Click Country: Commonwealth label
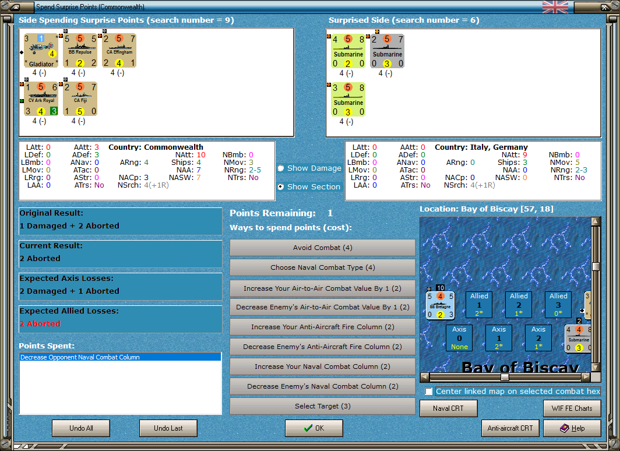 coord(156,147)
